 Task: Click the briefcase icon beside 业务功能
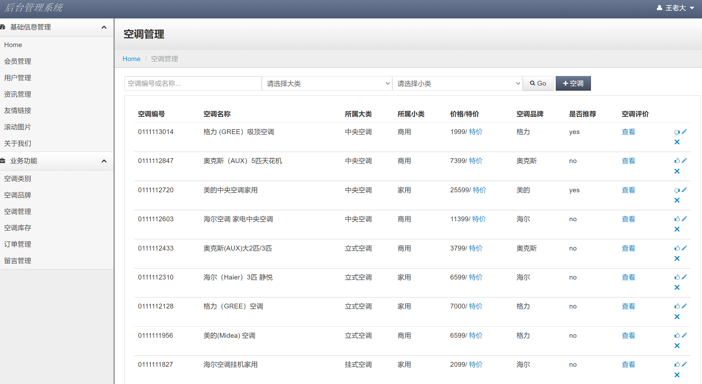tap(2, 161)
